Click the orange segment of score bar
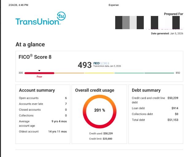This screenshot has width=188, height=157. click(x=69, y=73)
